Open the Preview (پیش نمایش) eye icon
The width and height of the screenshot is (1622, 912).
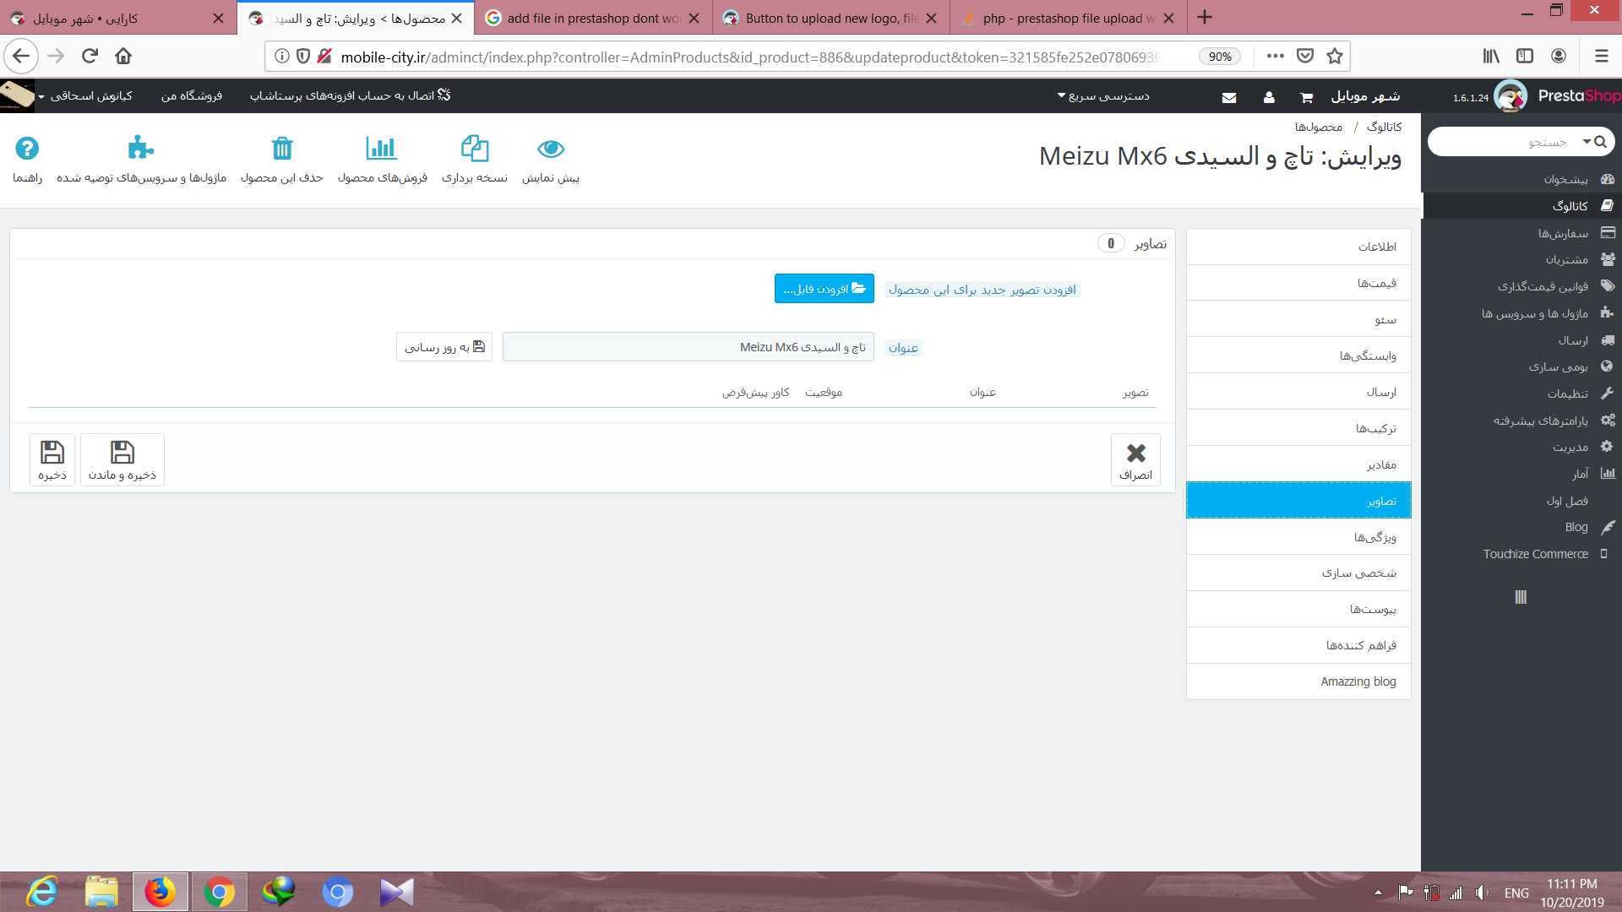tap(551, 149)
